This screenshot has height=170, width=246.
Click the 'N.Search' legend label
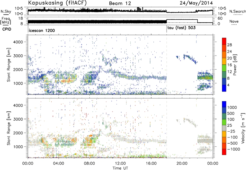pos(237,11)
